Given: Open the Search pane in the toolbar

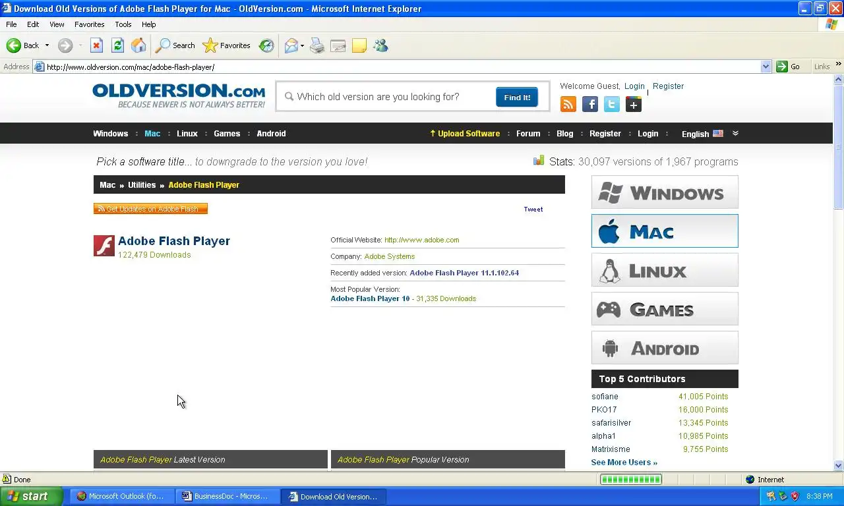Looking at the screenshot, I should pyautogui.click(x=175, y=45).
